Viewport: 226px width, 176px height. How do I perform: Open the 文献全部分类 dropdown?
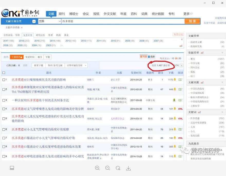[x=34, y=21]
